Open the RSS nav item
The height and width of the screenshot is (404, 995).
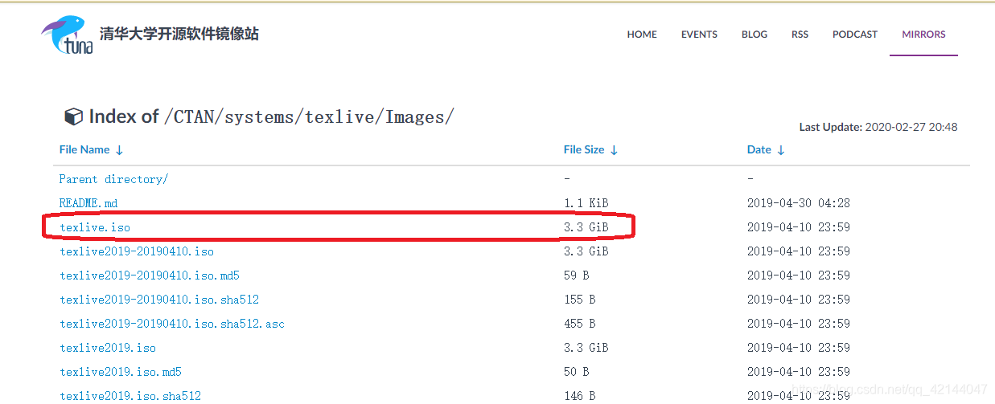[x=800, y=35]
